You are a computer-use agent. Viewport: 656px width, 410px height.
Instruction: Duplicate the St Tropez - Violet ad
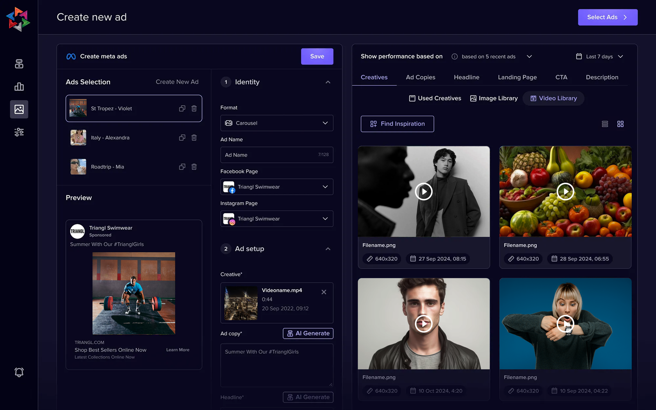point(182,108)
